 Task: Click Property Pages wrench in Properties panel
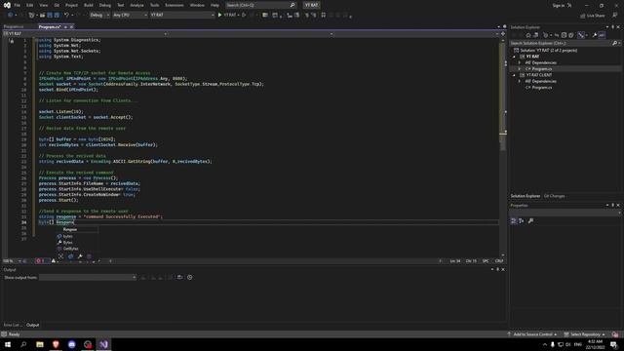click(x=530, y=221)
